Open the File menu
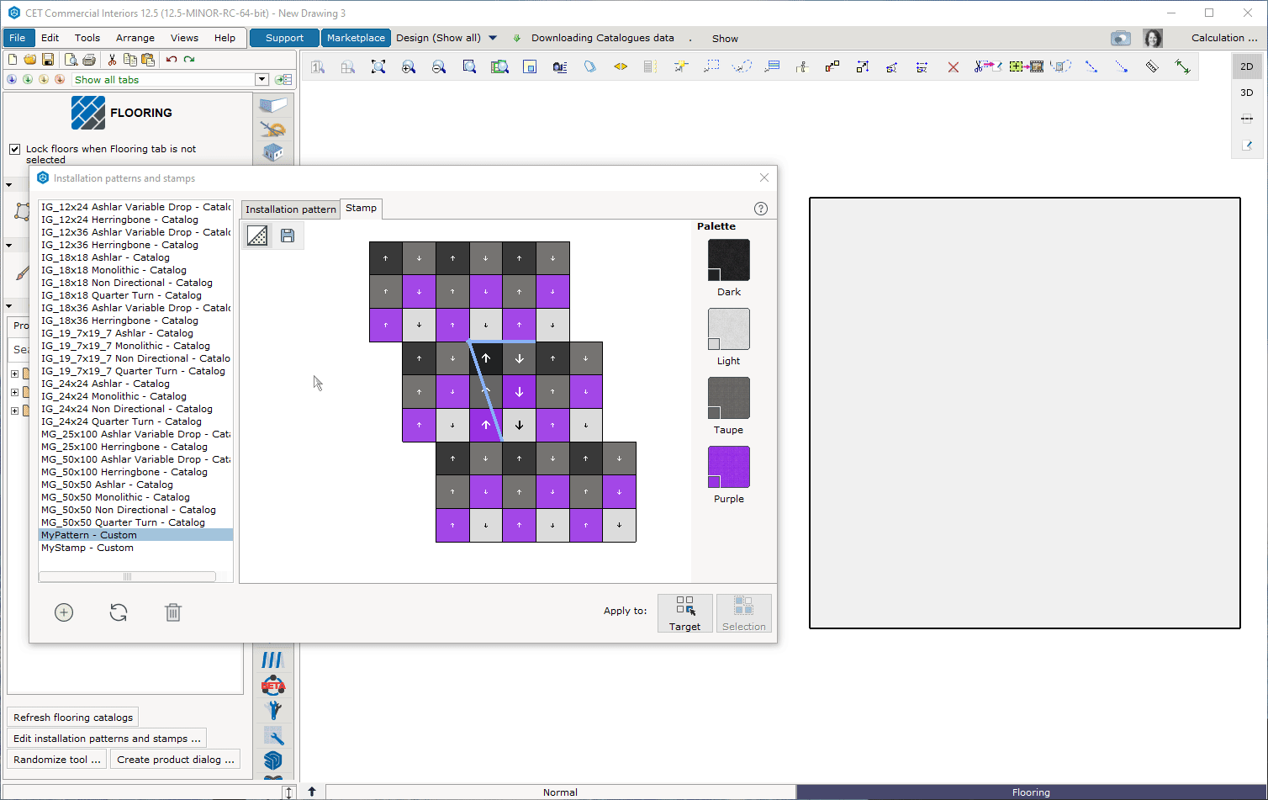Screen dimensions: 1268x800 click(x=18, y=38)
